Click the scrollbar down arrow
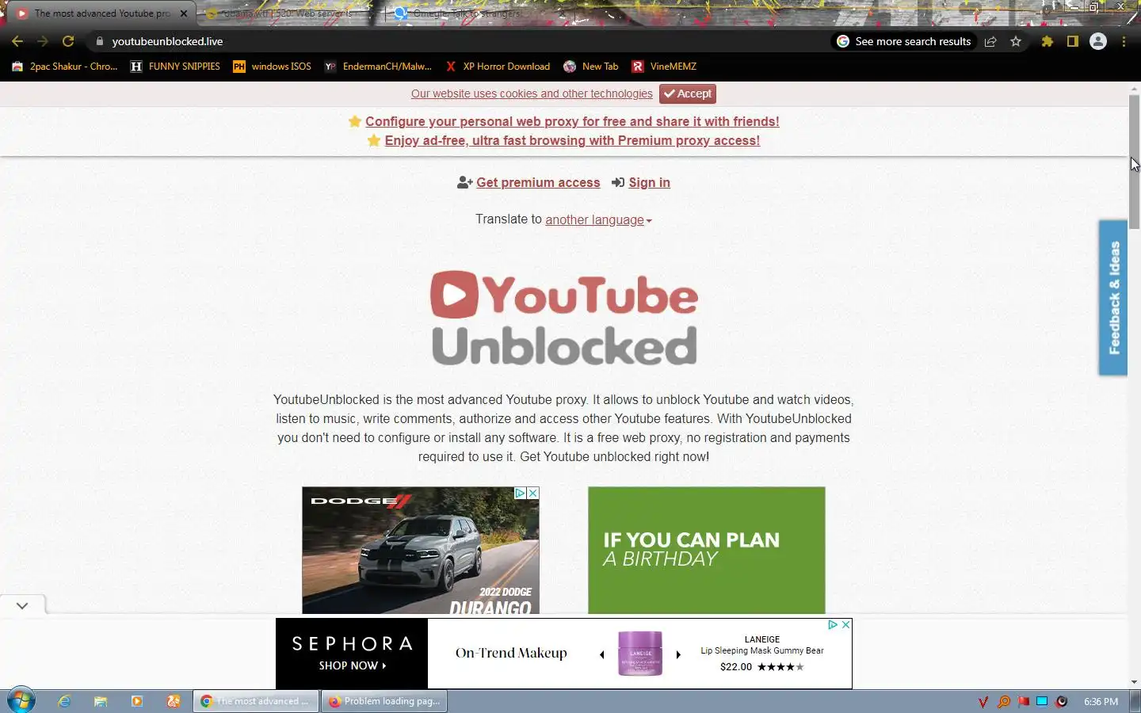Image resolution: width=1141 pixels, height=713 pixels. (x=1135, y=682)
